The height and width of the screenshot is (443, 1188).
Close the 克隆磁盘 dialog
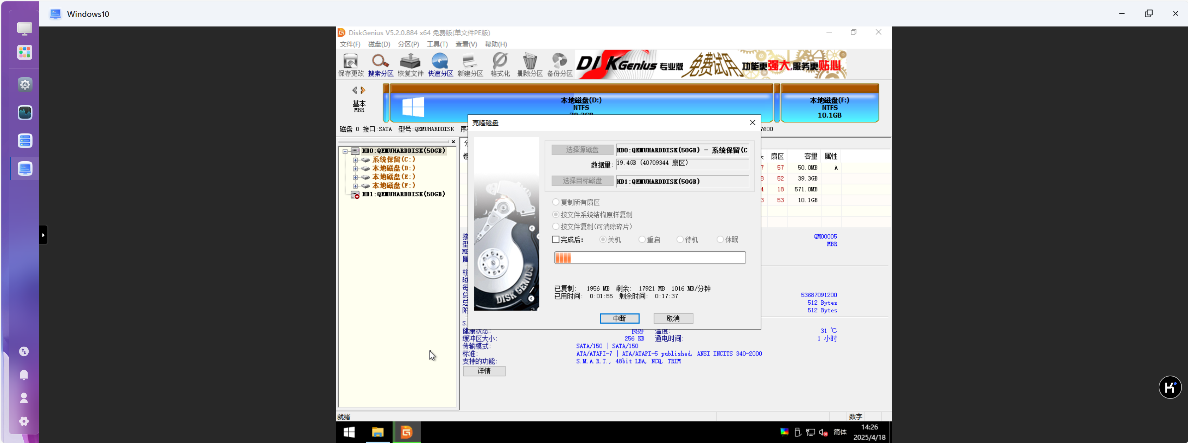pos(752,123)
